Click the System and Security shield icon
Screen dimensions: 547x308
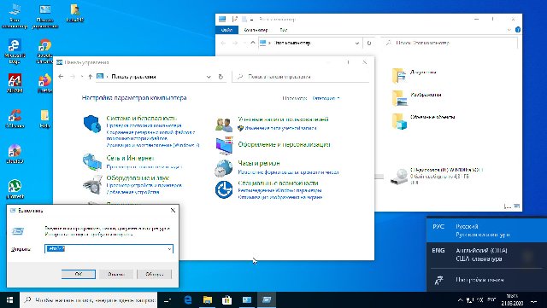tap(92, 124)
